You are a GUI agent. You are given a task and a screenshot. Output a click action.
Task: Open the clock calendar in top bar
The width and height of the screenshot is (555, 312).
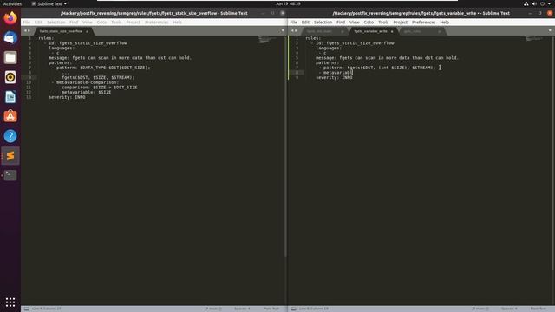pos(288,3)
